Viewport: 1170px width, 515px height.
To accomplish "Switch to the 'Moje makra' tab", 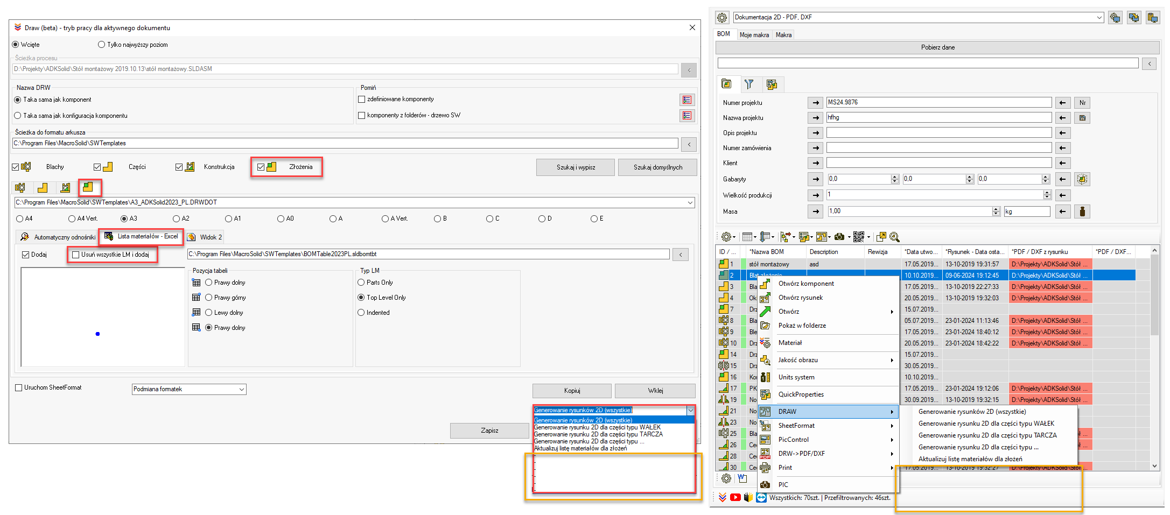I will click(x=754, y=35).
